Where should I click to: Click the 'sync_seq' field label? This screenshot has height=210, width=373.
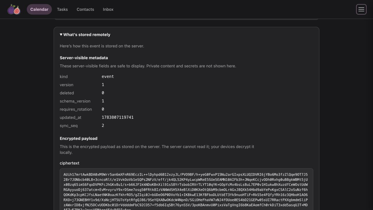(68, 126)
